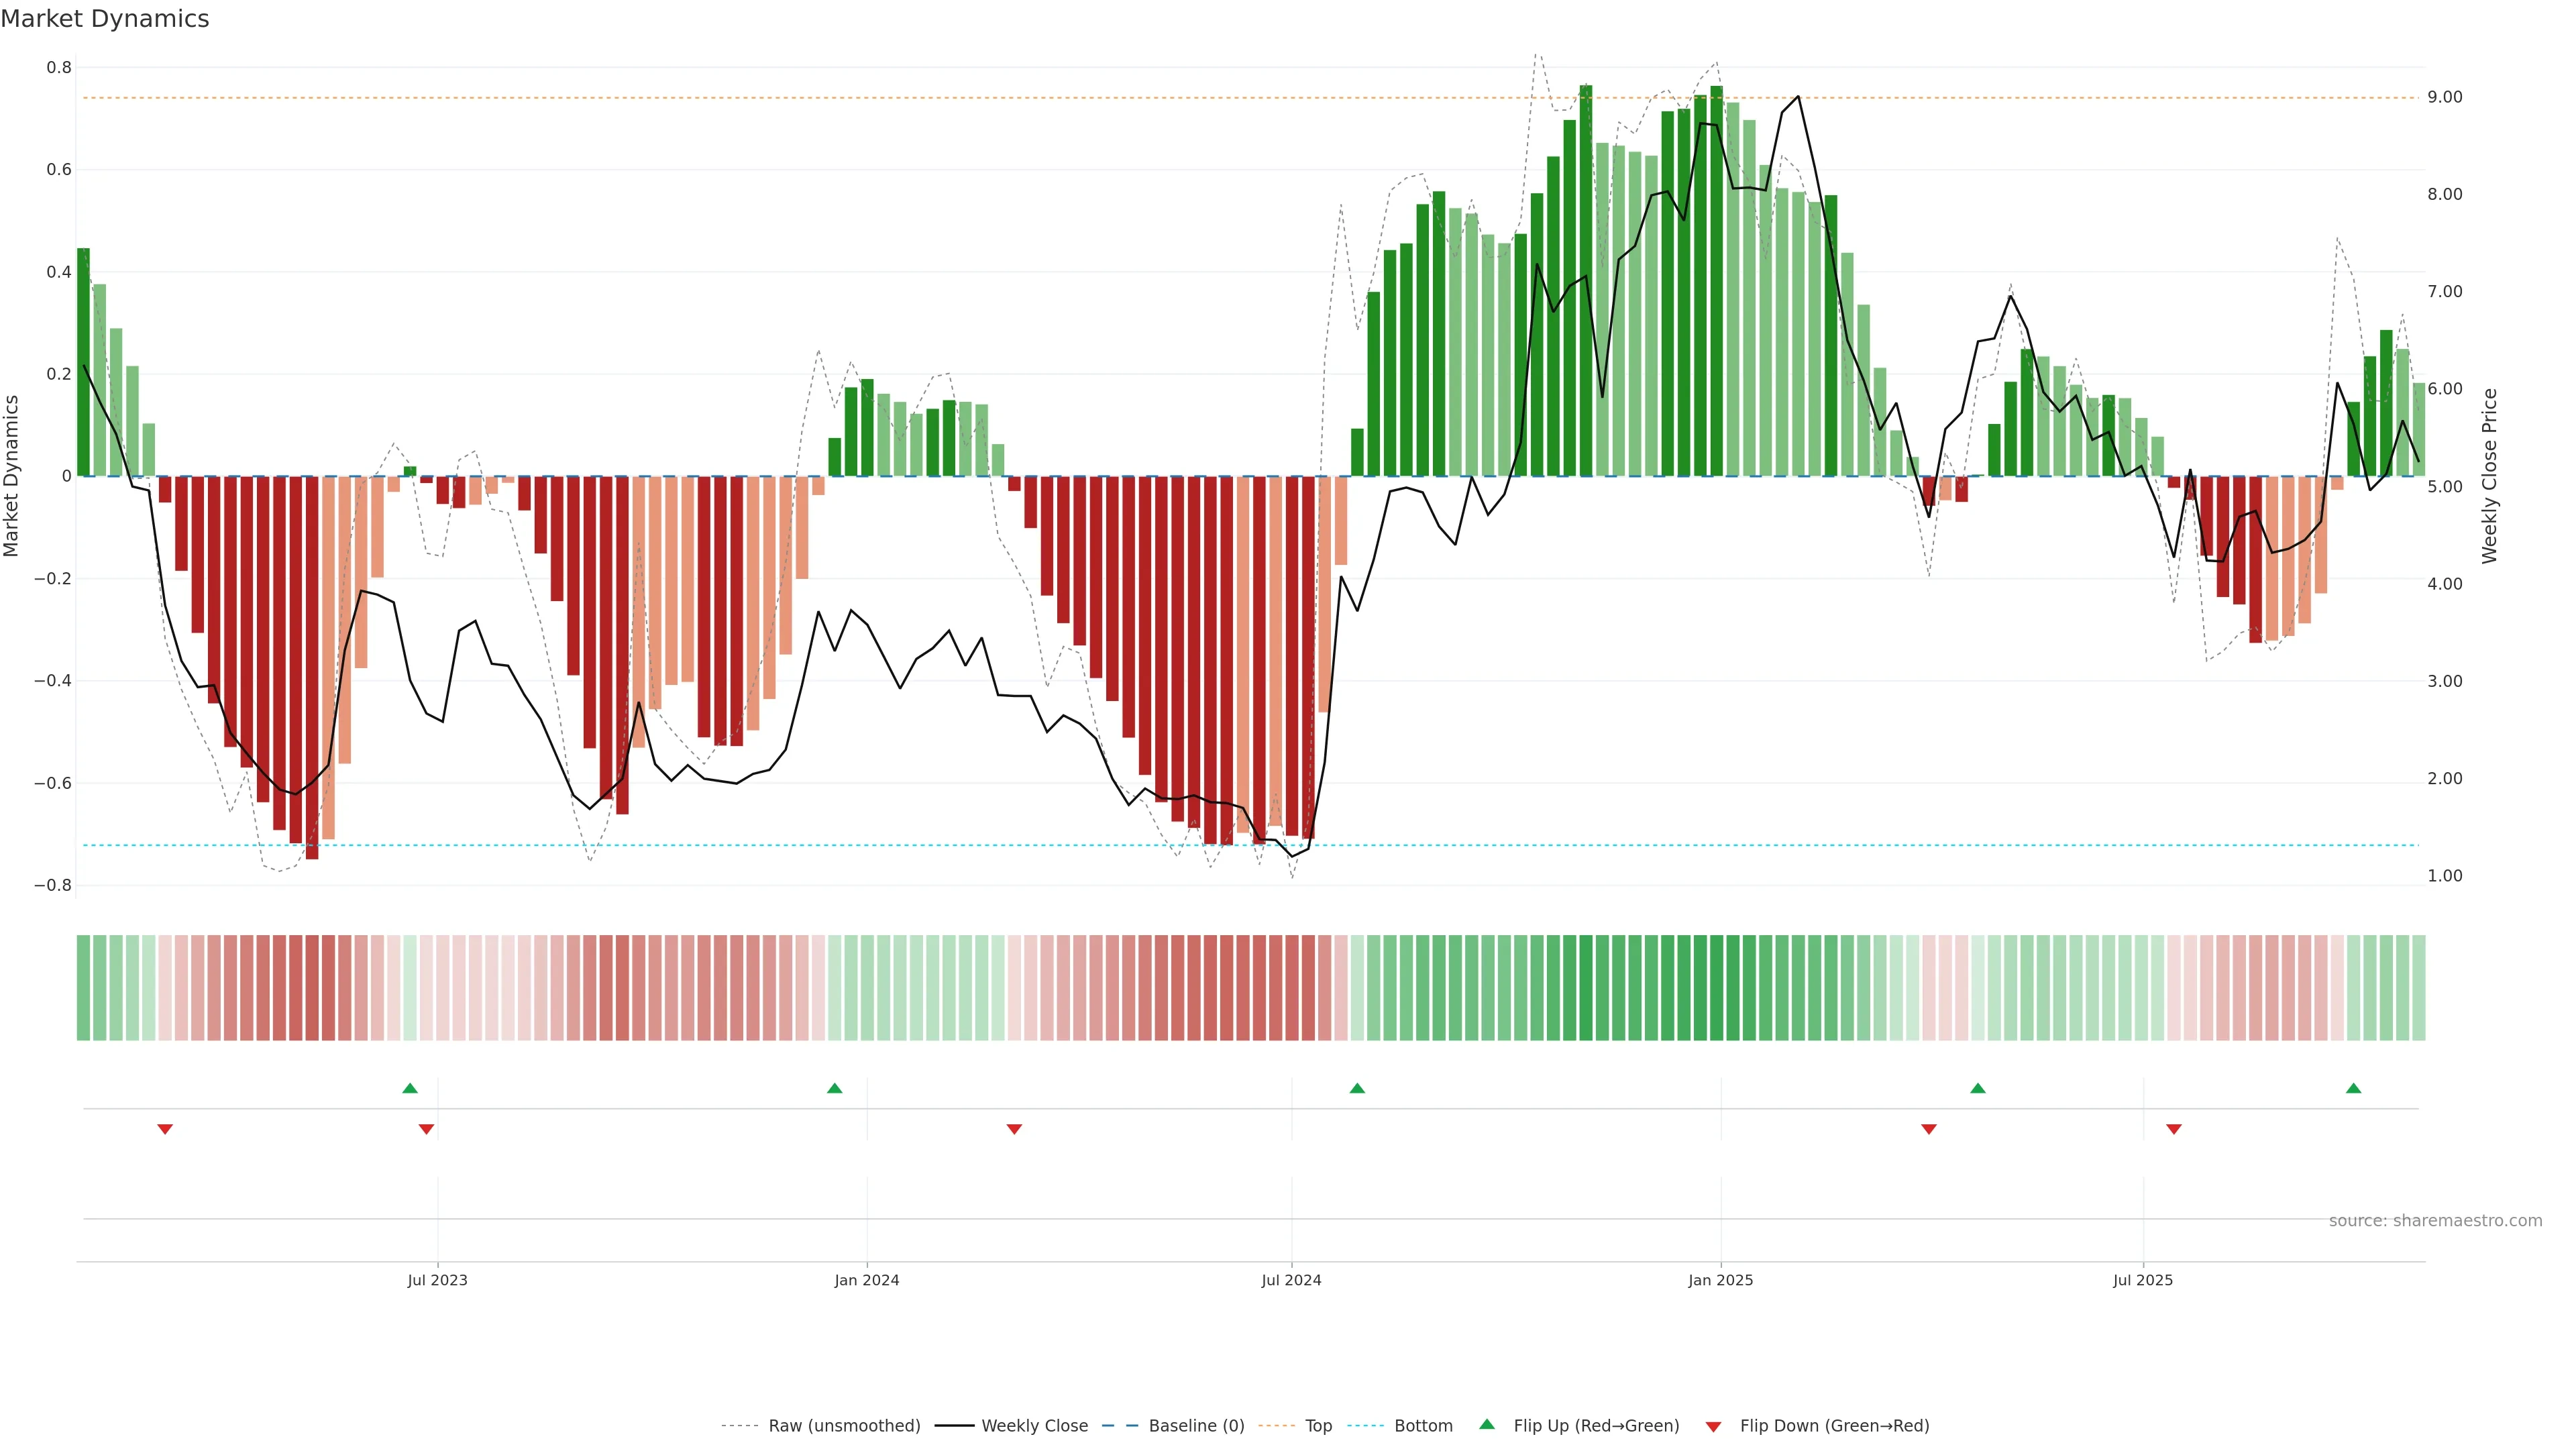Click the first green Flip Up marker before Jul 2023
Viewport: 2576px width, 1449px height.
click(410, 1088)
